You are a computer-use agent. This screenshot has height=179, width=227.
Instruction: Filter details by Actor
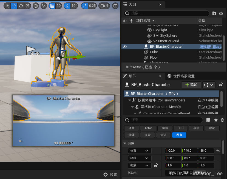[x=148, y=128]
